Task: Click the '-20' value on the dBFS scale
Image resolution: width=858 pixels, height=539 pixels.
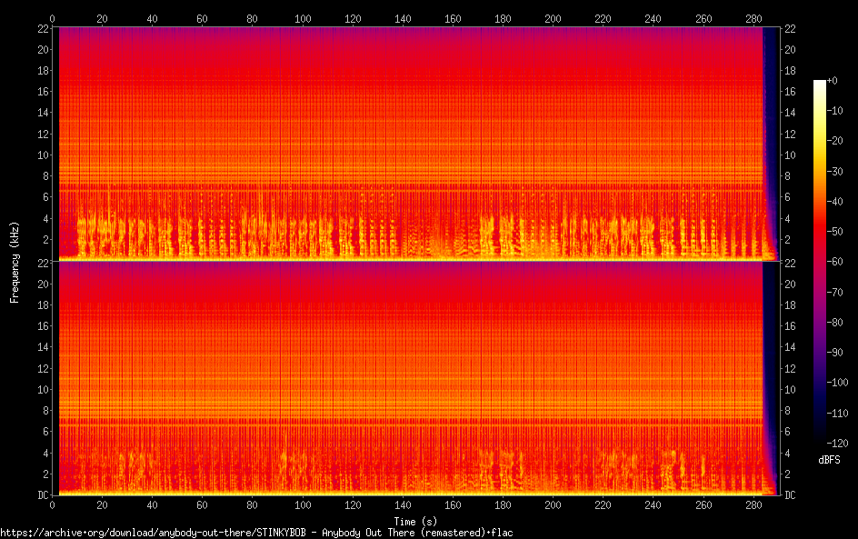Action: (x=835, y=141)
